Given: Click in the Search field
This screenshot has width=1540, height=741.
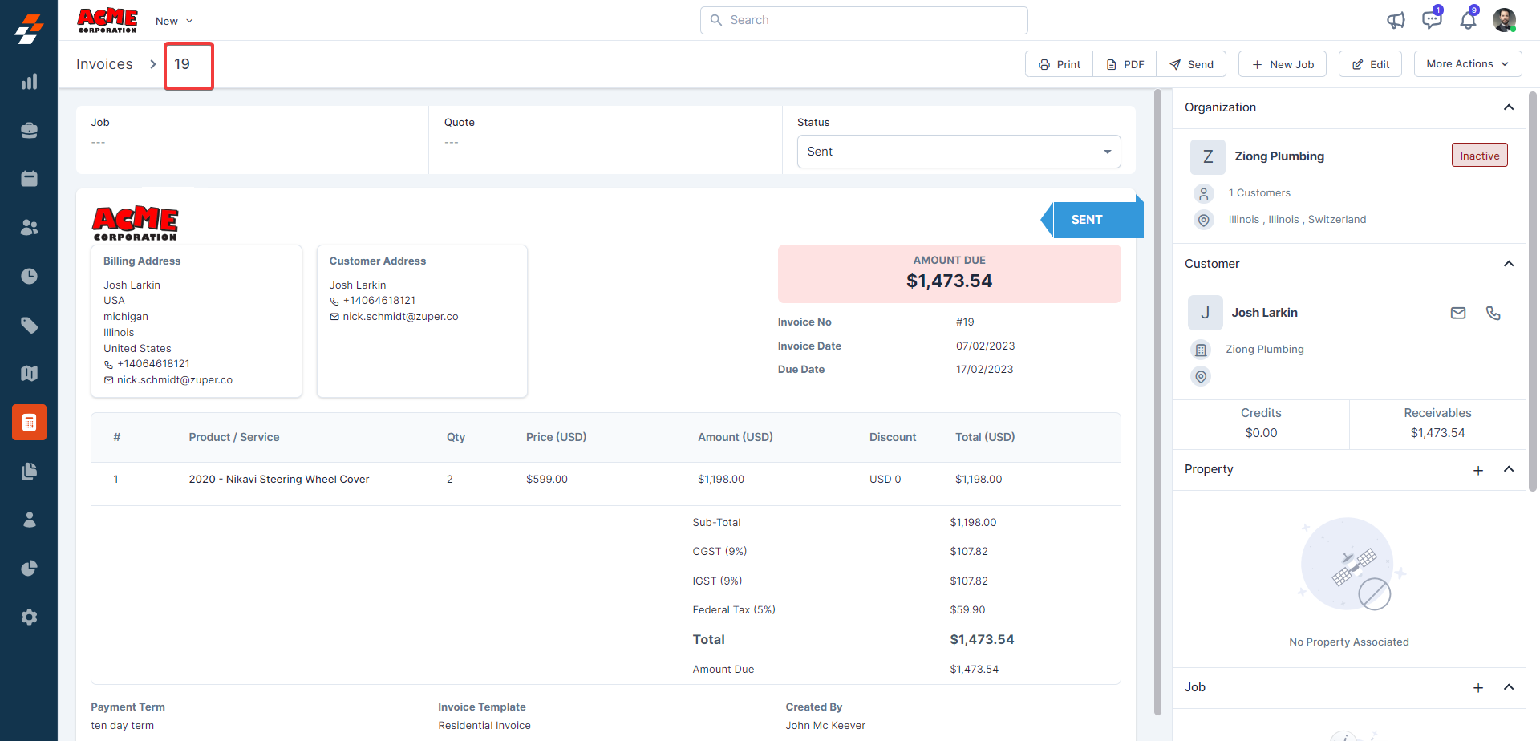Looking at the screenshot, I should (864, 20).
